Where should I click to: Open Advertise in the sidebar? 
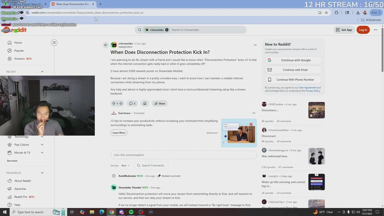20,189
